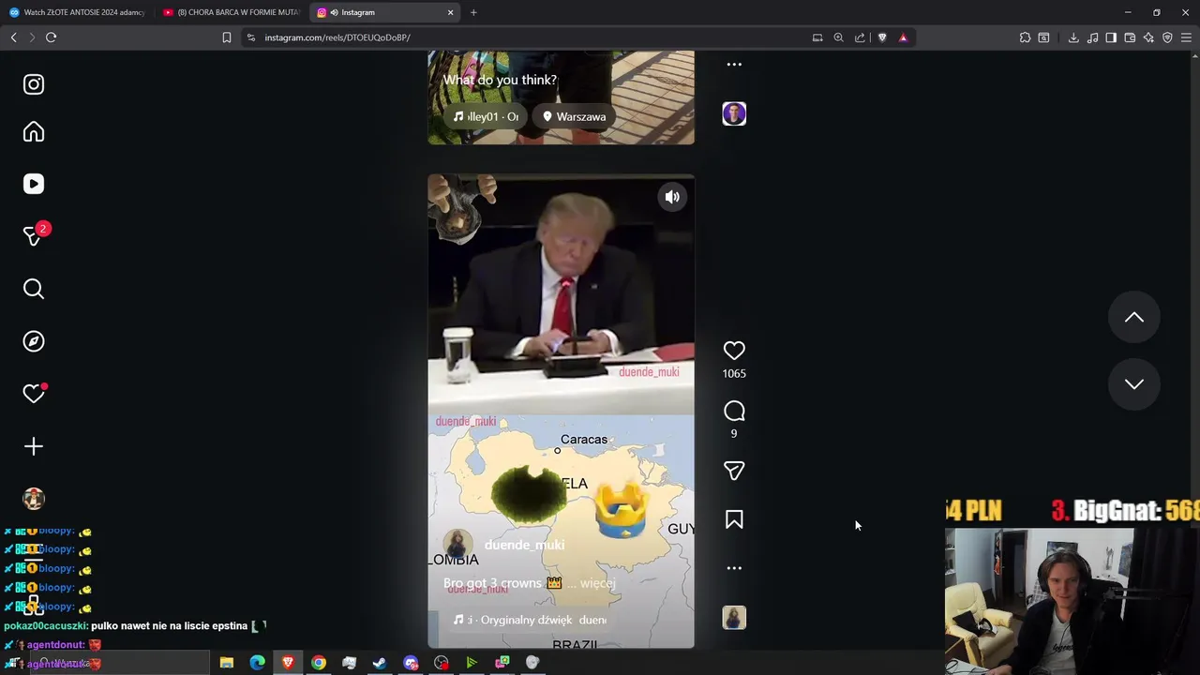The image size is (1200, 675).
Task: Toggle reel sound with speaker button
Action: tap(672, 197)
